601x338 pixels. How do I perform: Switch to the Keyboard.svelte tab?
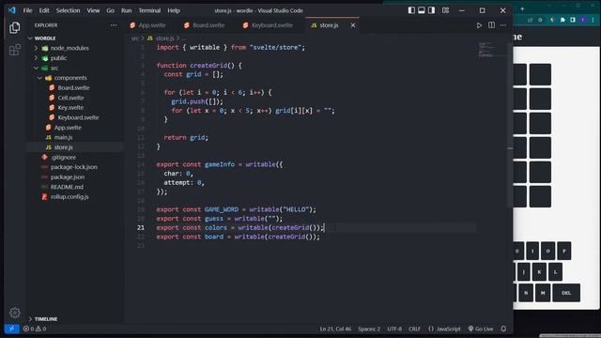point(268,25)
